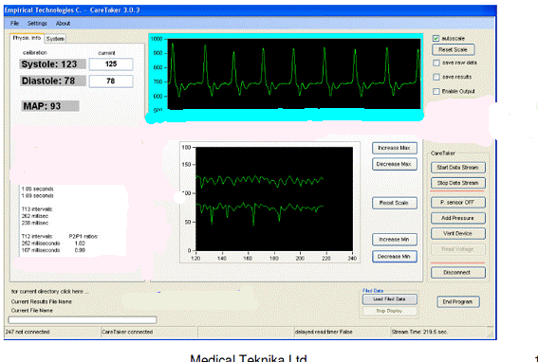Switch to the System tab
538x362 pixels.
[55, 39]
